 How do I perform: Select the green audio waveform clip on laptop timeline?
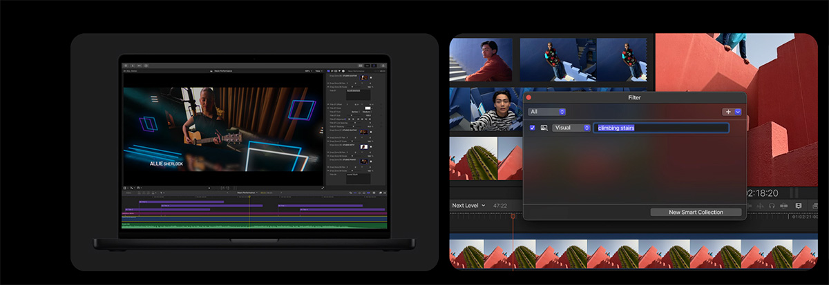coord(253,226)
